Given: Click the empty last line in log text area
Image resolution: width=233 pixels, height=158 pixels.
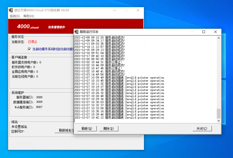Looking at the screenshot, I should click(x=145, y=121).
